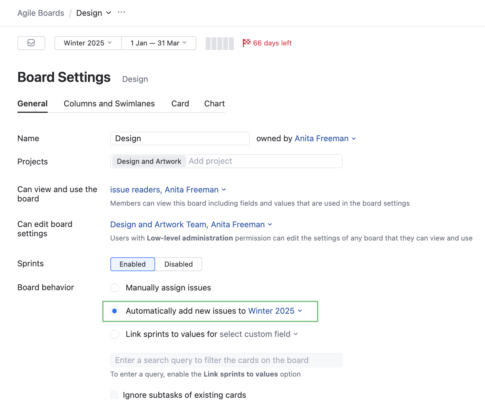Select the Manually assign issues radio button
The image size is (485, 412).
[x=114, y=288]
